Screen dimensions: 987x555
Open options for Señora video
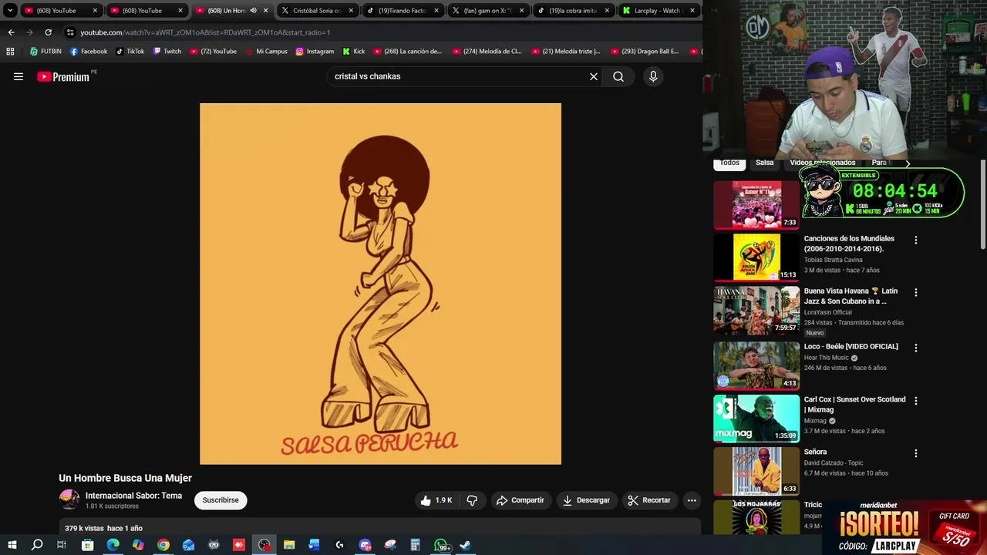(916, 454)
